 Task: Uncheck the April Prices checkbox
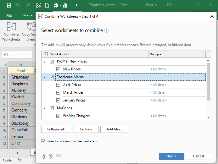[x=58, y=85]
